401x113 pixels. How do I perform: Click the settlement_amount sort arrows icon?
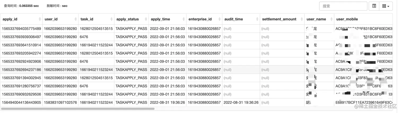302,19
